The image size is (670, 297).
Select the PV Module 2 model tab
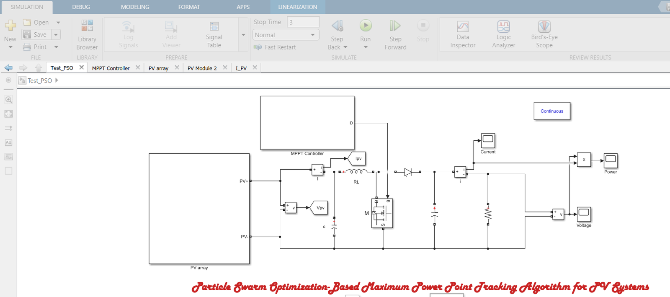click(202, 68)
